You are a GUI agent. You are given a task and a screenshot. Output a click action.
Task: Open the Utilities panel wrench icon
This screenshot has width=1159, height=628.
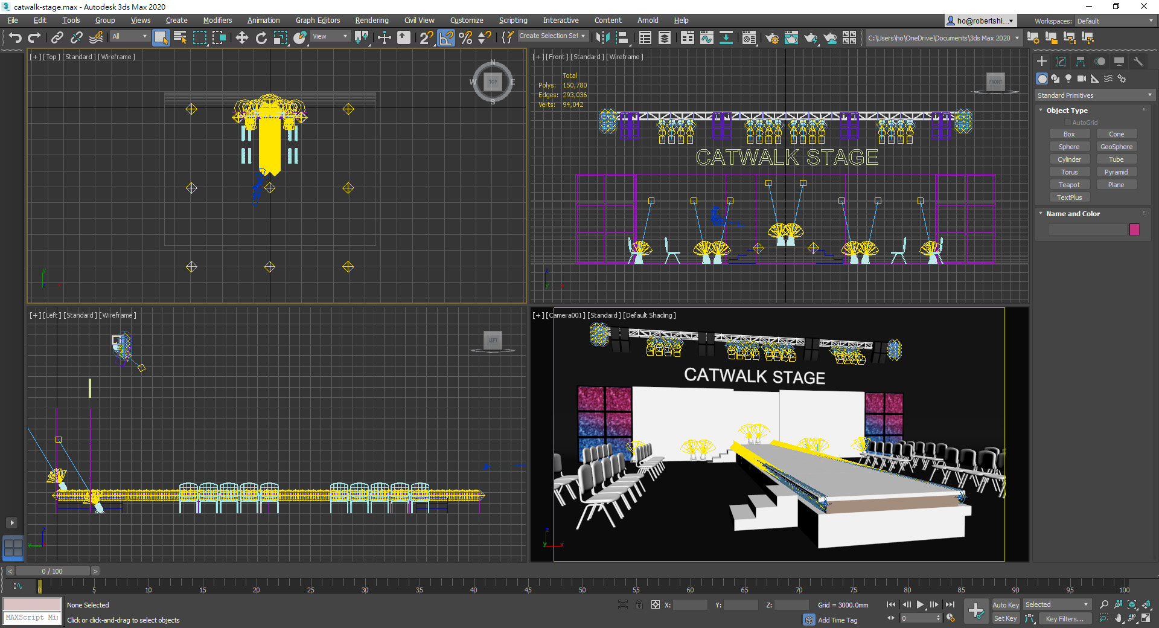pos(1138,62)
